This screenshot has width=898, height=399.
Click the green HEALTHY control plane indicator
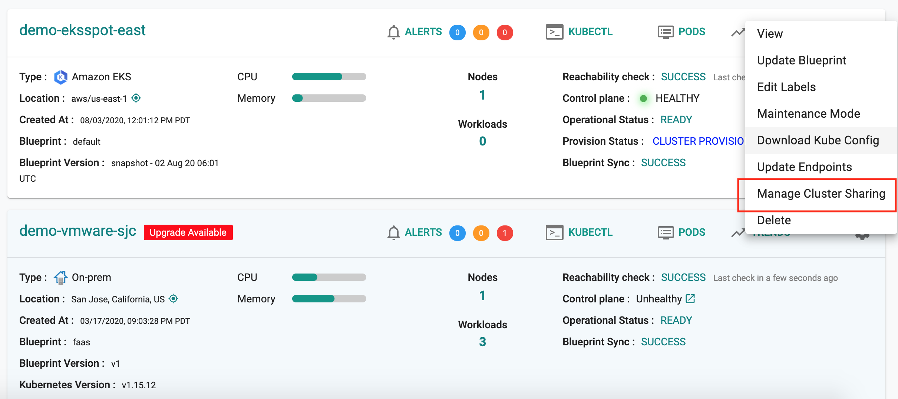click(644, 98)
